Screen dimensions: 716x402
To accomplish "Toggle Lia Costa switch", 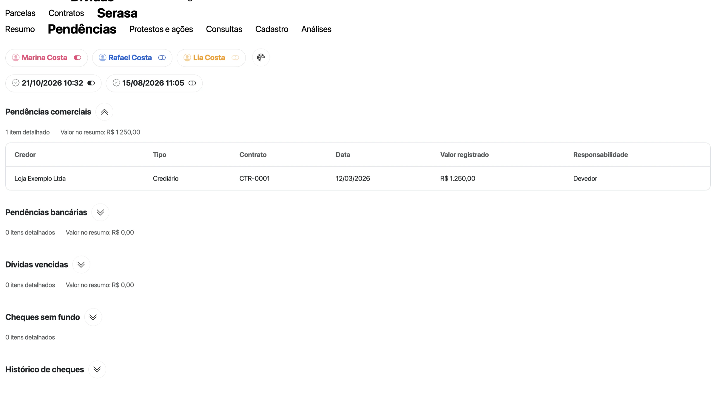I will click(235, 58).
